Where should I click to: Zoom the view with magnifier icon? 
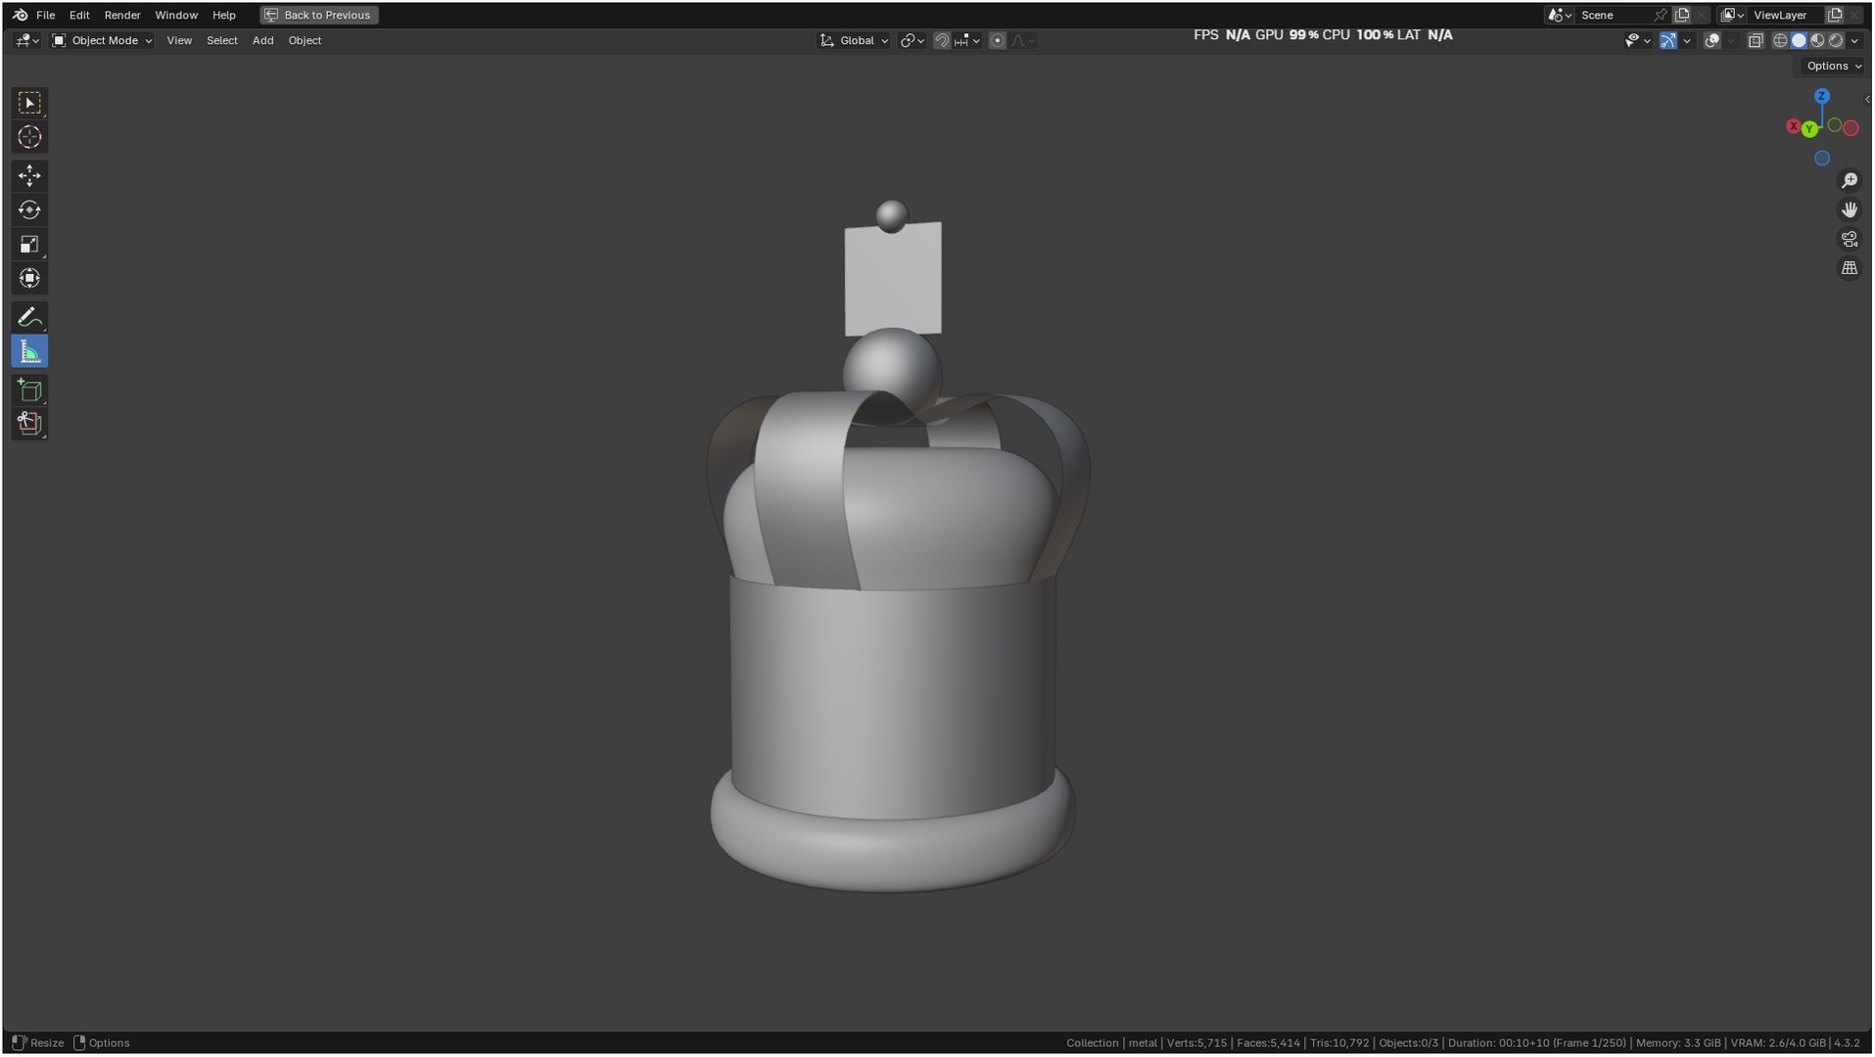coord(1850,181)
